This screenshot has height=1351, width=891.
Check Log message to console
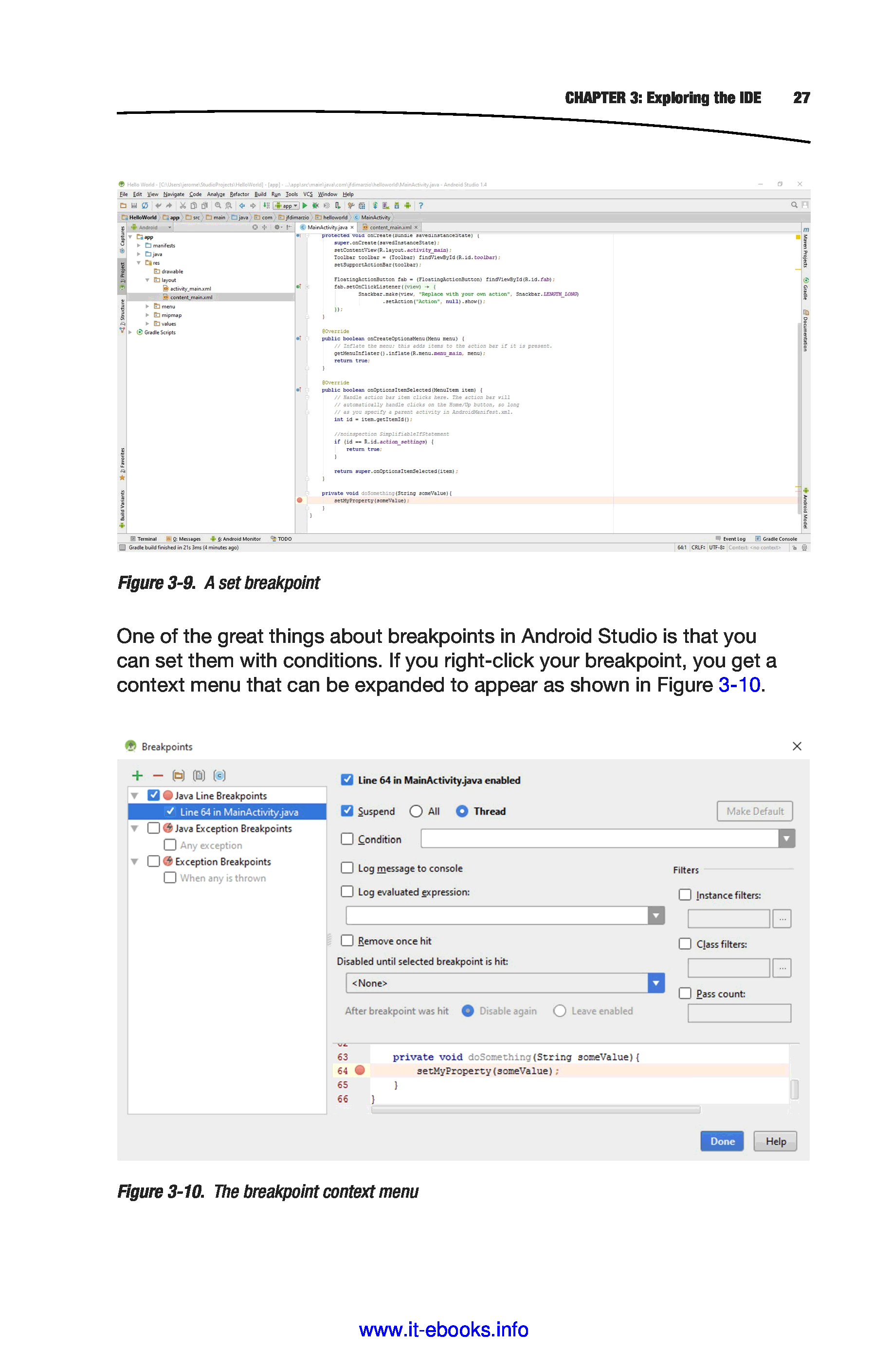[347, 868]
